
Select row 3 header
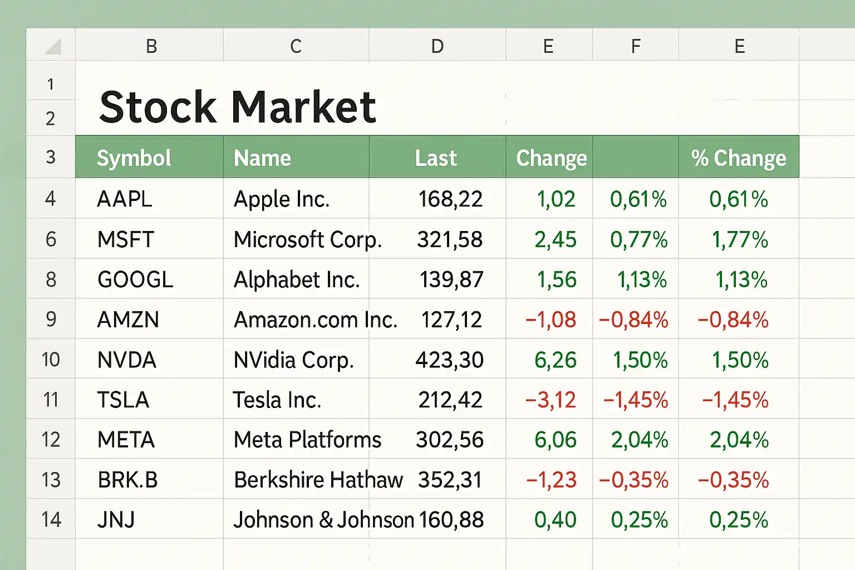51,157
